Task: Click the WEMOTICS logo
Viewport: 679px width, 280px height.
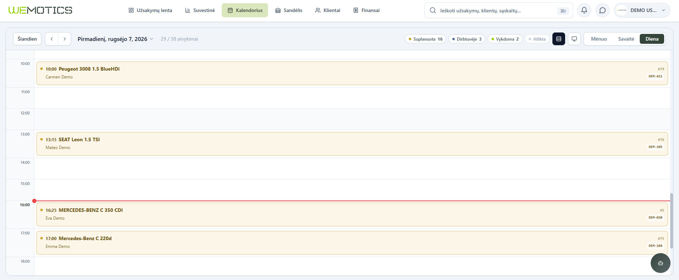Action: click(x=40, y=10)
